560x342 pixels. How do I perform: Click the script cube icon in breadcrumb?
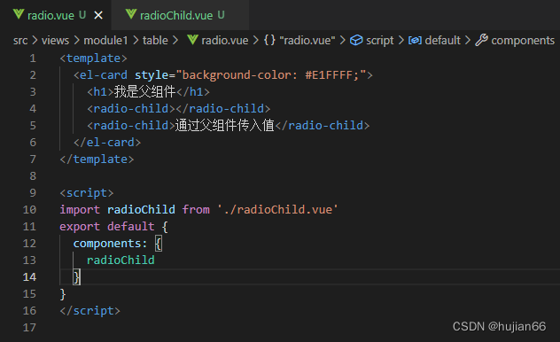[356, 41]
